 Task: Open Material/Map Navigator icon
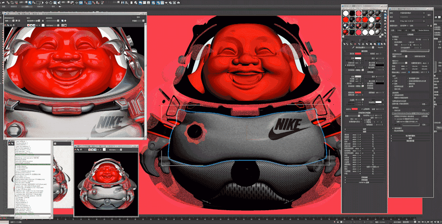click(x=385, y=36)
